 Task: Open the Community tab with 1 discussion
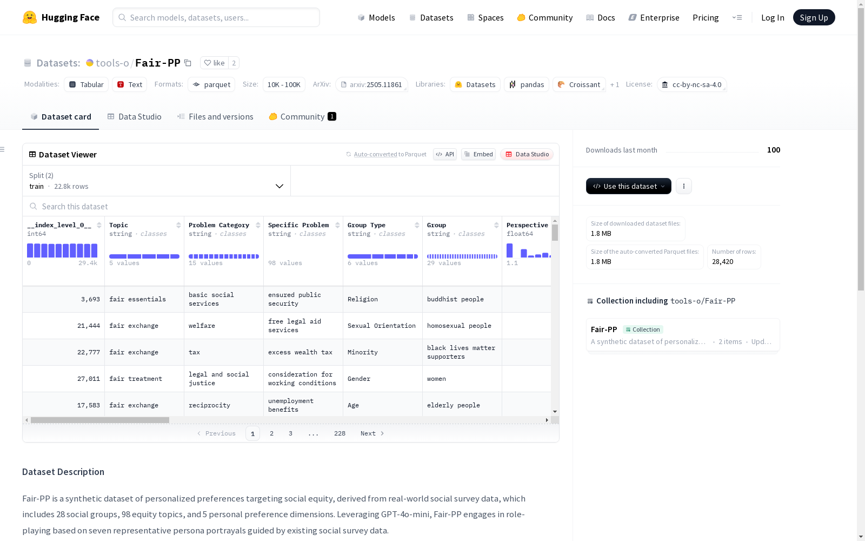click(303, 117)
